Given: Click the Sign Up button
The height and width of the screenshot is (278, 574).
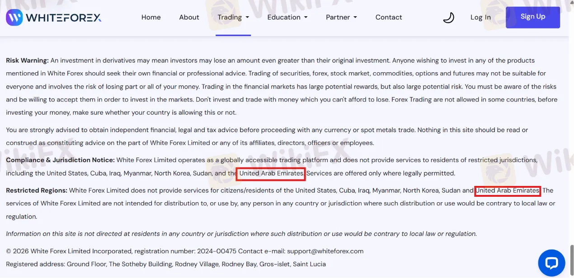Looking at the screenshot, I should tap(533, 17).
